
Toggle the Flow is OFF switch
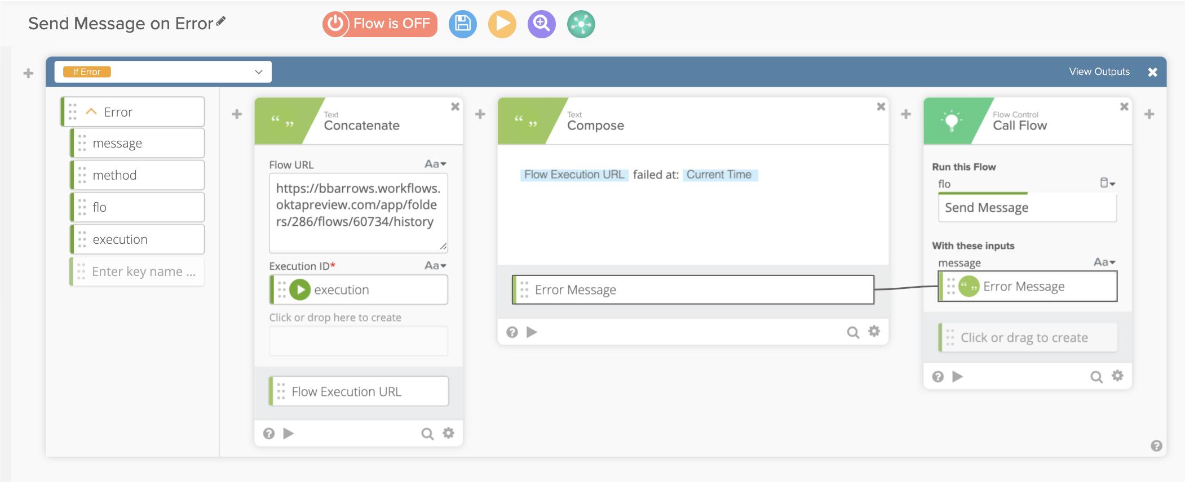click(380, 24)
